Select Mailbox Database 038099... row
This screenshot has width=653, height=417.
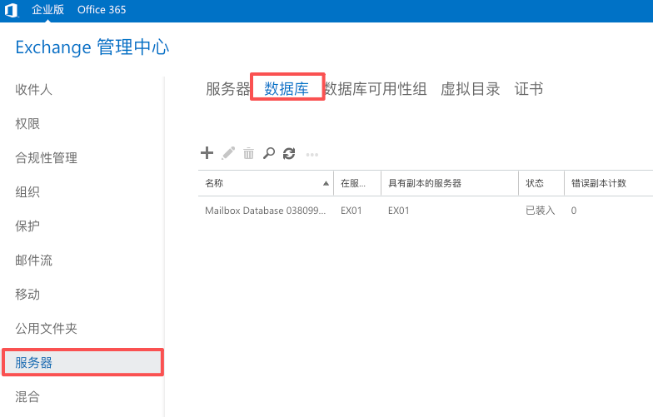426,211
